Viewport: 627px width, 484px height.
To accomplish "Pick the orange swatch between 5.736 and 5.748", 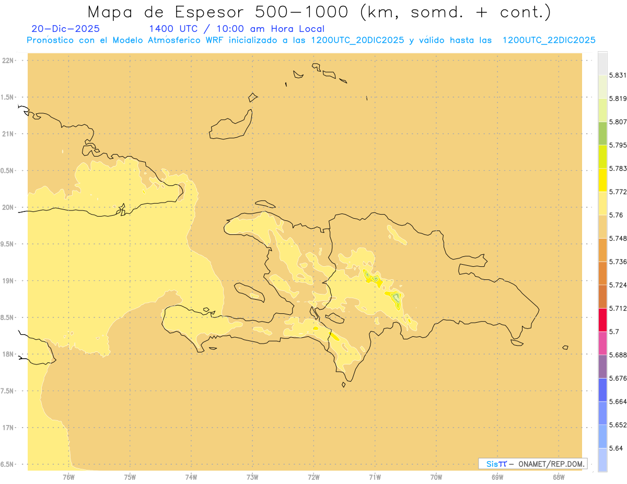I will (x=602, y=250).
